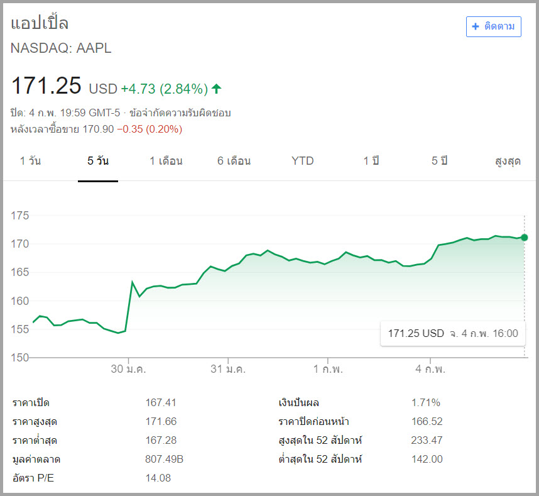Click the green upward arrow next to 2.84%
The image size is (539, 496).
[215, 89]
